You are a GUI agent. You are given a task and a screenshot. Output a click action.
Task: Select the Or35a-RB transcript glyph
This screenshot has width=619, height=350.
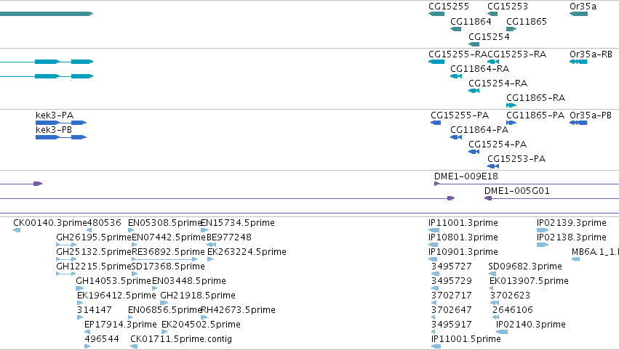pyautogui.click(x=578, y=62)
